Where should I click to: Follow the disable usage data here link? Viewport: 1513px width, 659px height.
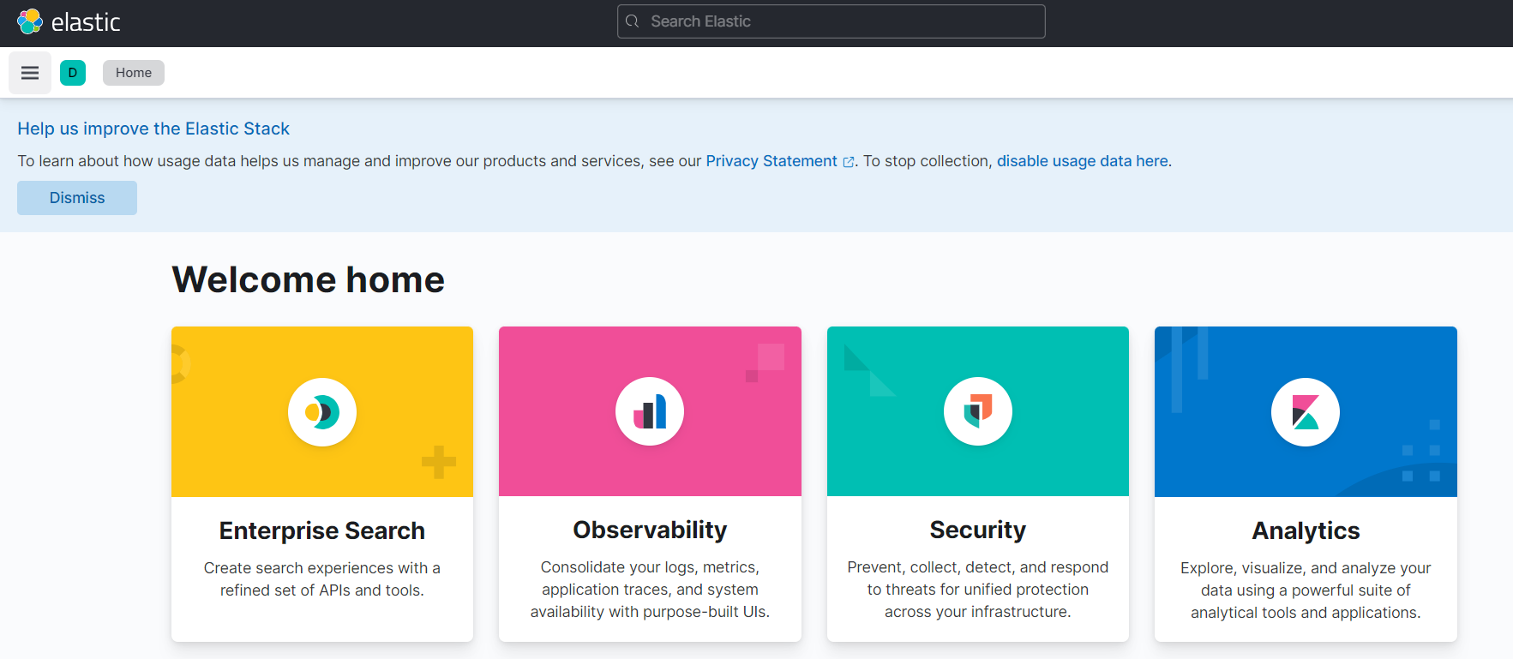tap(1083, 161)
